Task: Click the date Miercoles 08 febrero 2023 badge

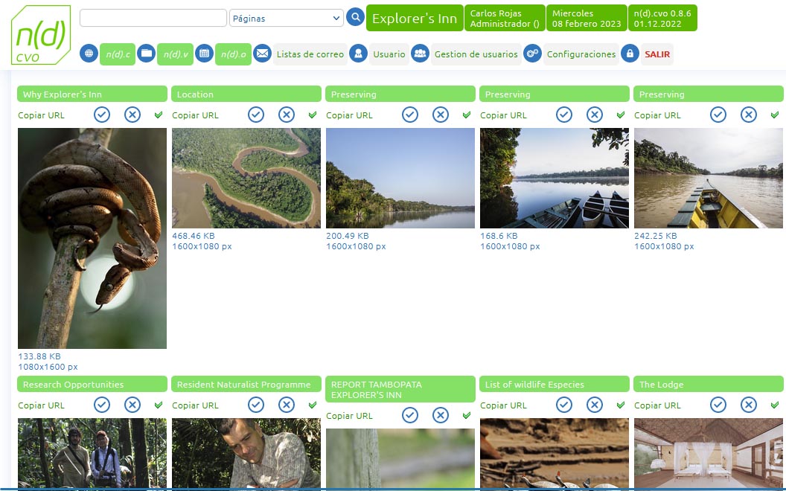Action: [587, 18]
